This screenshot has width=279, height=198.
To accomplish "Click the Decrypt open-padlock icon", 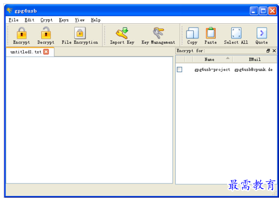I will click(x=46, y=33).
